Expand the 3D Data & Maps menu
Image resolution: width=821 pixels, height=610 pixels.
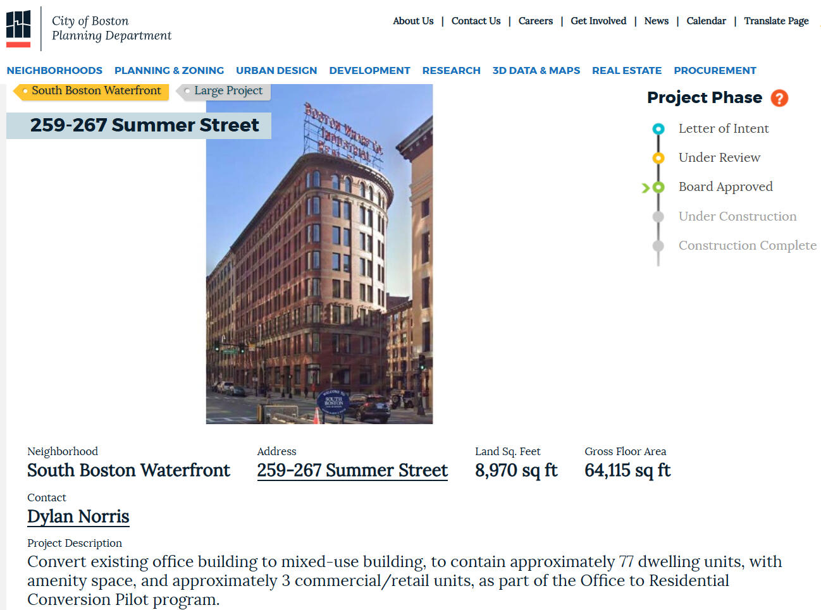click(x=536, y=71)
